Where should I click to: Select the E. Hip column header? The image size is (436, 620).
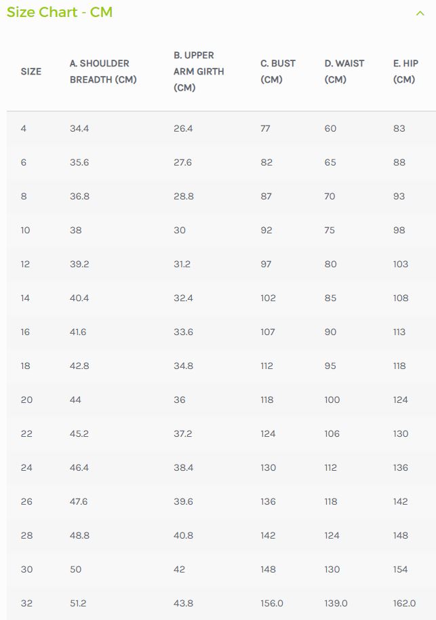point(405,71)
